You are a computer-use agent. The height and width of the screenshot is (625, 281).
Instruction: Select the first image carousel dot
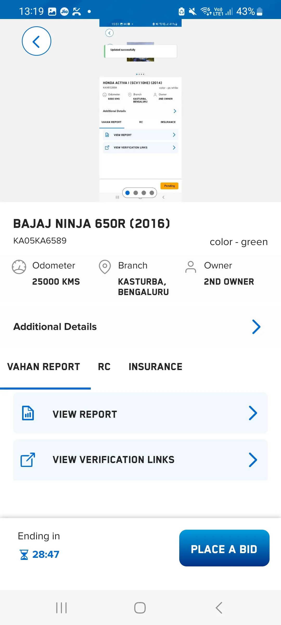[x=127, y=193]
